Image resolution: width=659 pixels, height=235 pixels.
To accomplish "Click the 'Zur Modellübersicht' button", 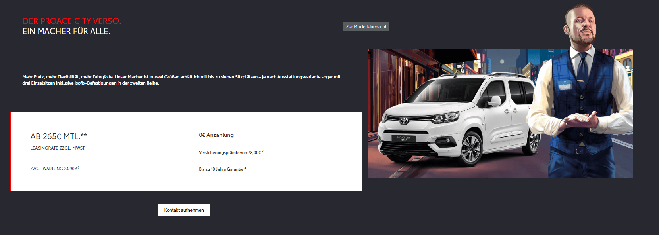I will click(x=366, y=27).
